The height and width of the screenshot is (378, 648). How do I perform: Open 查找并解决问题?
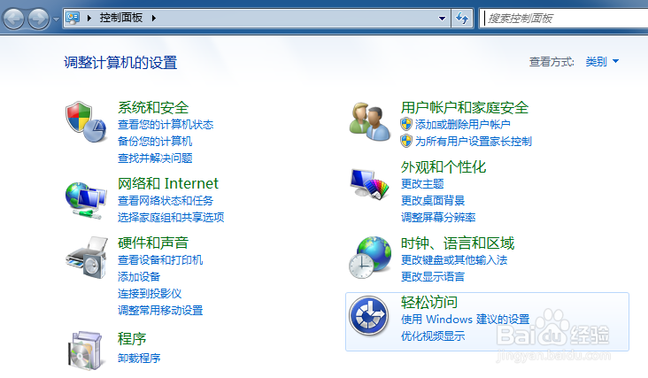(155, 158)
